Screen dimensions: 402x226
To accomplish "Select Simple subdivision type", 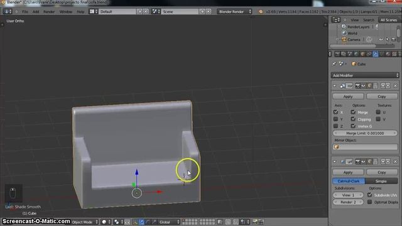I will click(x=381, y=181).
